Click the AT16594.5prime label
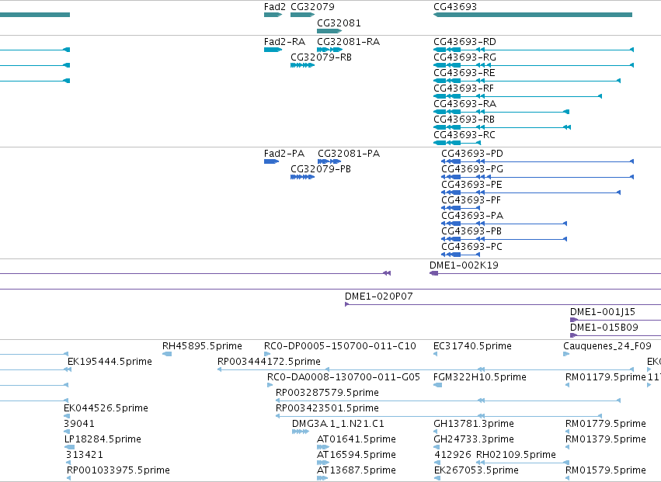This screenshot has width=661, height=482. click(x=357, y=456)
